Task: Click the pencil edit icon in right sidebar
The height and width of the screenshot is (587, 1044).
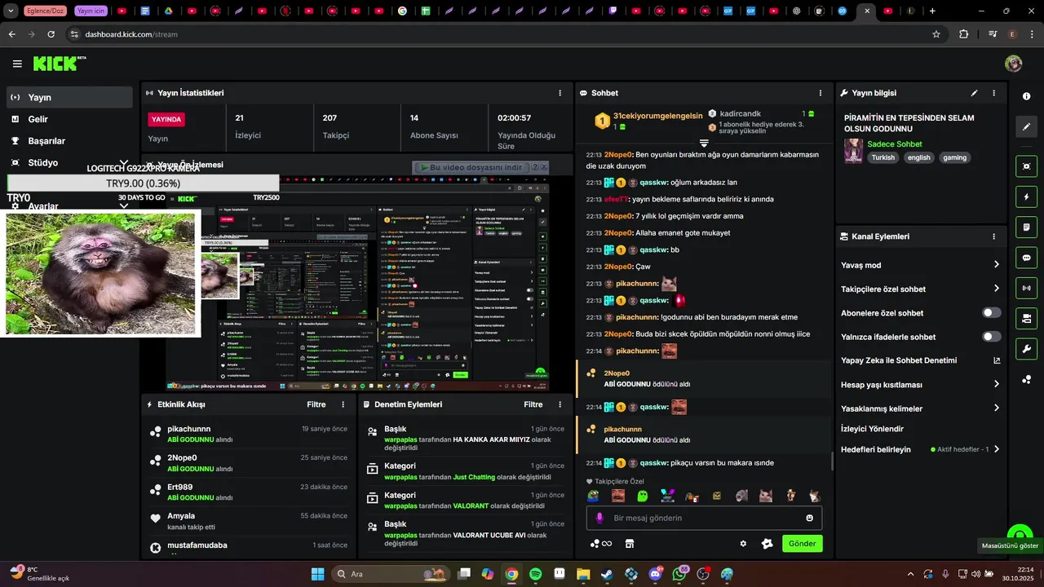Action: (x=1026, y=127)
